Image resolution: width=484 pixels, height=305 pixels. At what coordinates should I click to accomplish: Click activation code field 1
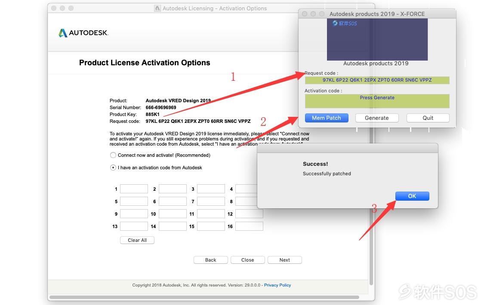click(x=134, y=189)
